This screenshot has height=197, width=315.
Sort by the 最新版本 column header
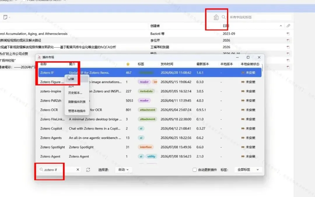pyautogui.click(x=203, y=64)
